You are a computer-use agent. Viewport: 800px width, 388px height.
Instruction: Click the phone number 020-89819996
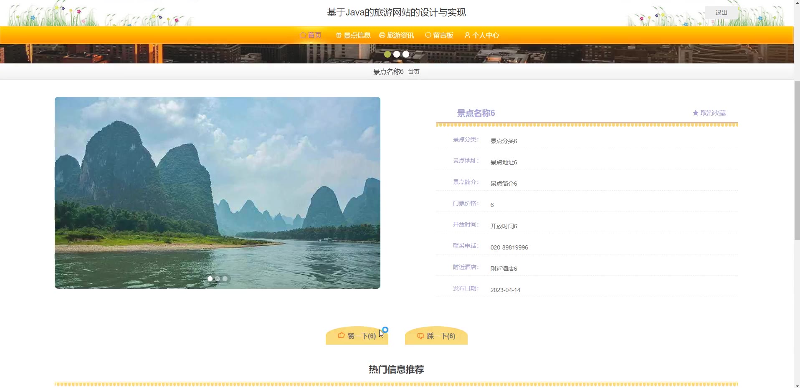click(x=509, y=247)
